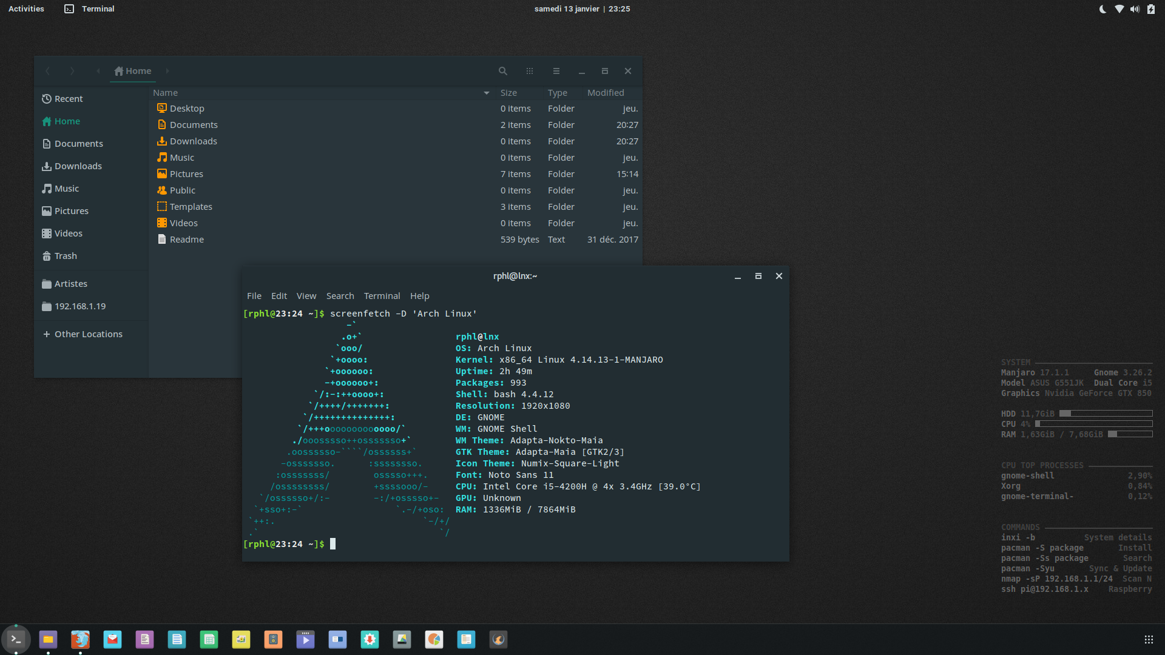The image size is (1165, 655).
Task: Open the Search menu in the terminal
Action: [x=340, y=296]
